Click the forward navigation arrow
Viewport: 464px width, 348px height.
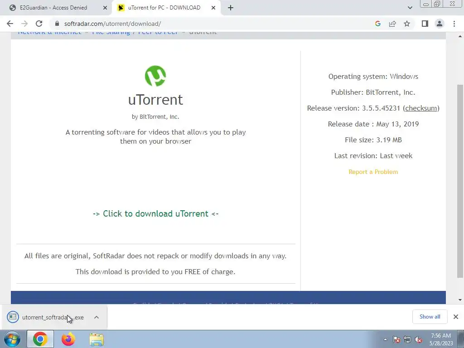(24, 24)
